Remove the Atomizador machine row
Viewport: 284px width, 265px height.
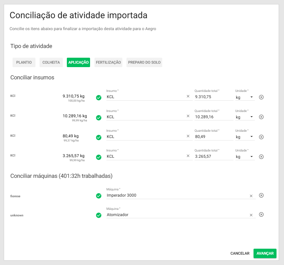pos(261,215)
